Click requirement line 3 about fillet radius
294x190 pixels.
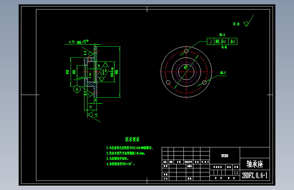point(117,159)
